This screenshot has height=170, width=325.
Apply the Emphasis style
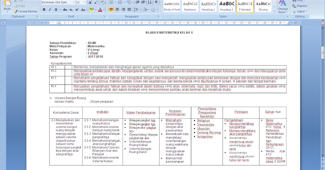click(190, 6)
